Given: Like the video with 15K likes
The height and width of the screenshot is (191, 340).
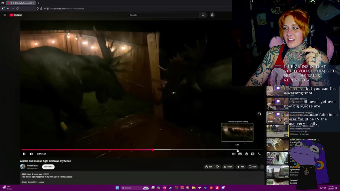Looking at the screenshot, I should 208,167.
